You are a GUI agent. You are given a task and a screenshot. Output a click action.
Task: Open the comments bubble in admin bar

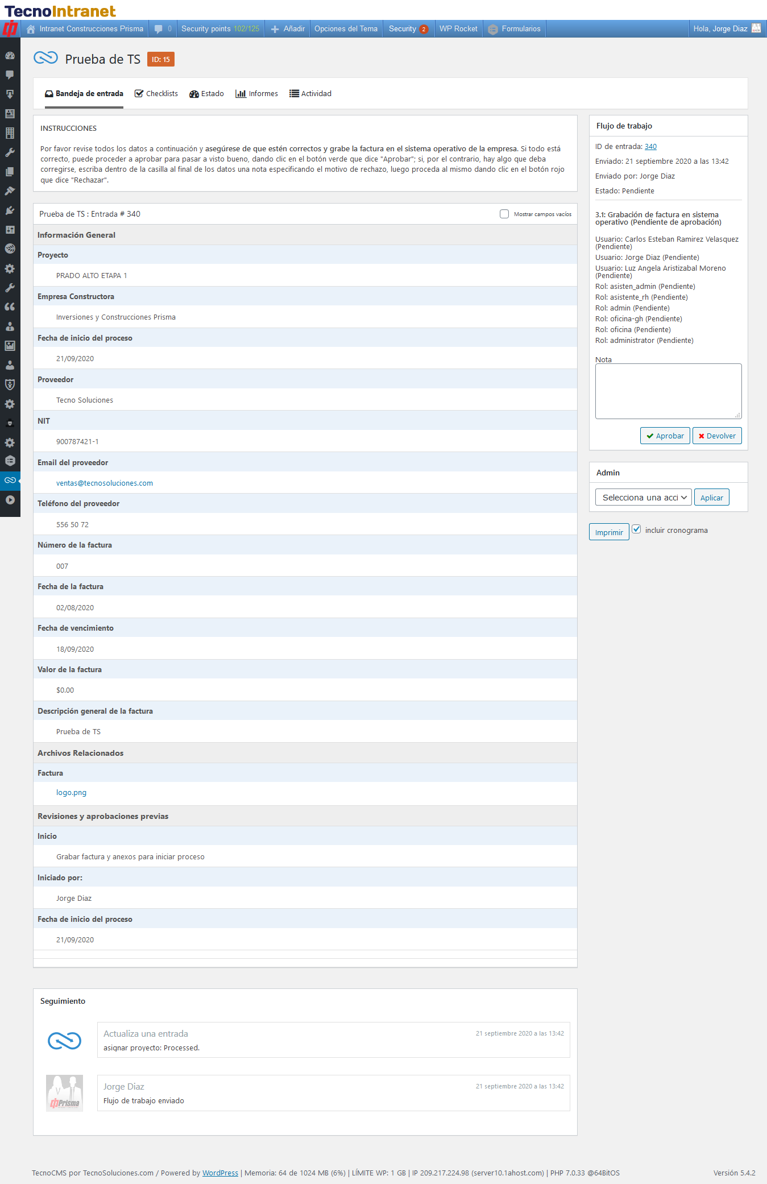162,29
